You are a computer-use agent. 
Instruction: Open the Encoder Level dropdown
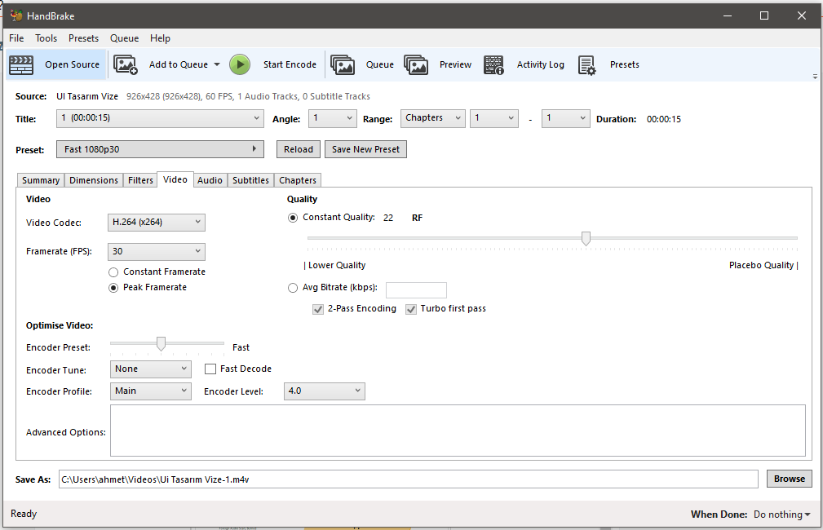(x=325, y=391)
